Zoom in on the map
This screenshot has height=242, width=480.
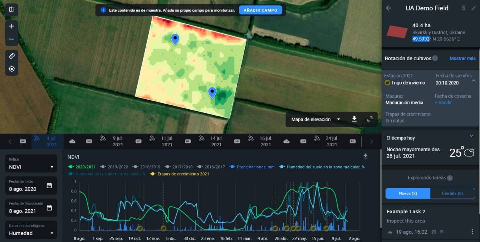coord(12,26)
